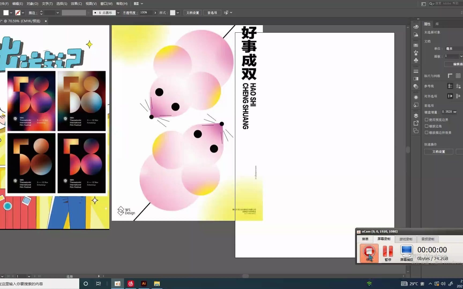Open the Stroke panel lines icon
This screenshot has width=463, height=289.
[416, 71]
